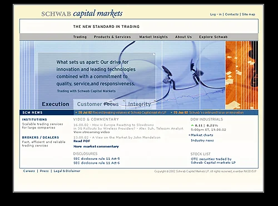Click the DOW INDUSTRIALS heading

pyautogui.click(x=207, y=119)
